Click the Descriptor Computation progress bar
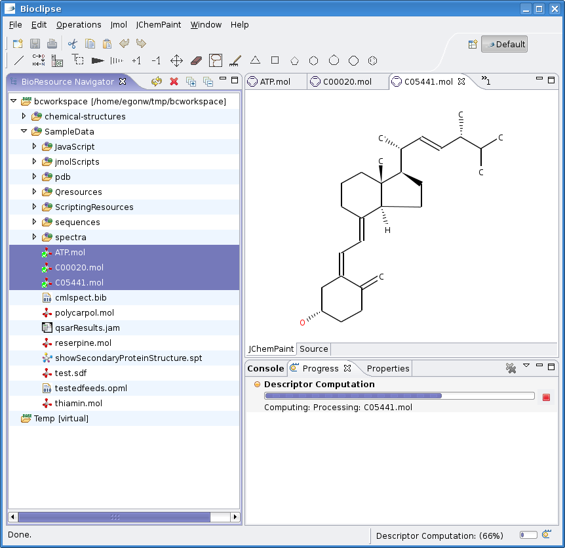 399,396
